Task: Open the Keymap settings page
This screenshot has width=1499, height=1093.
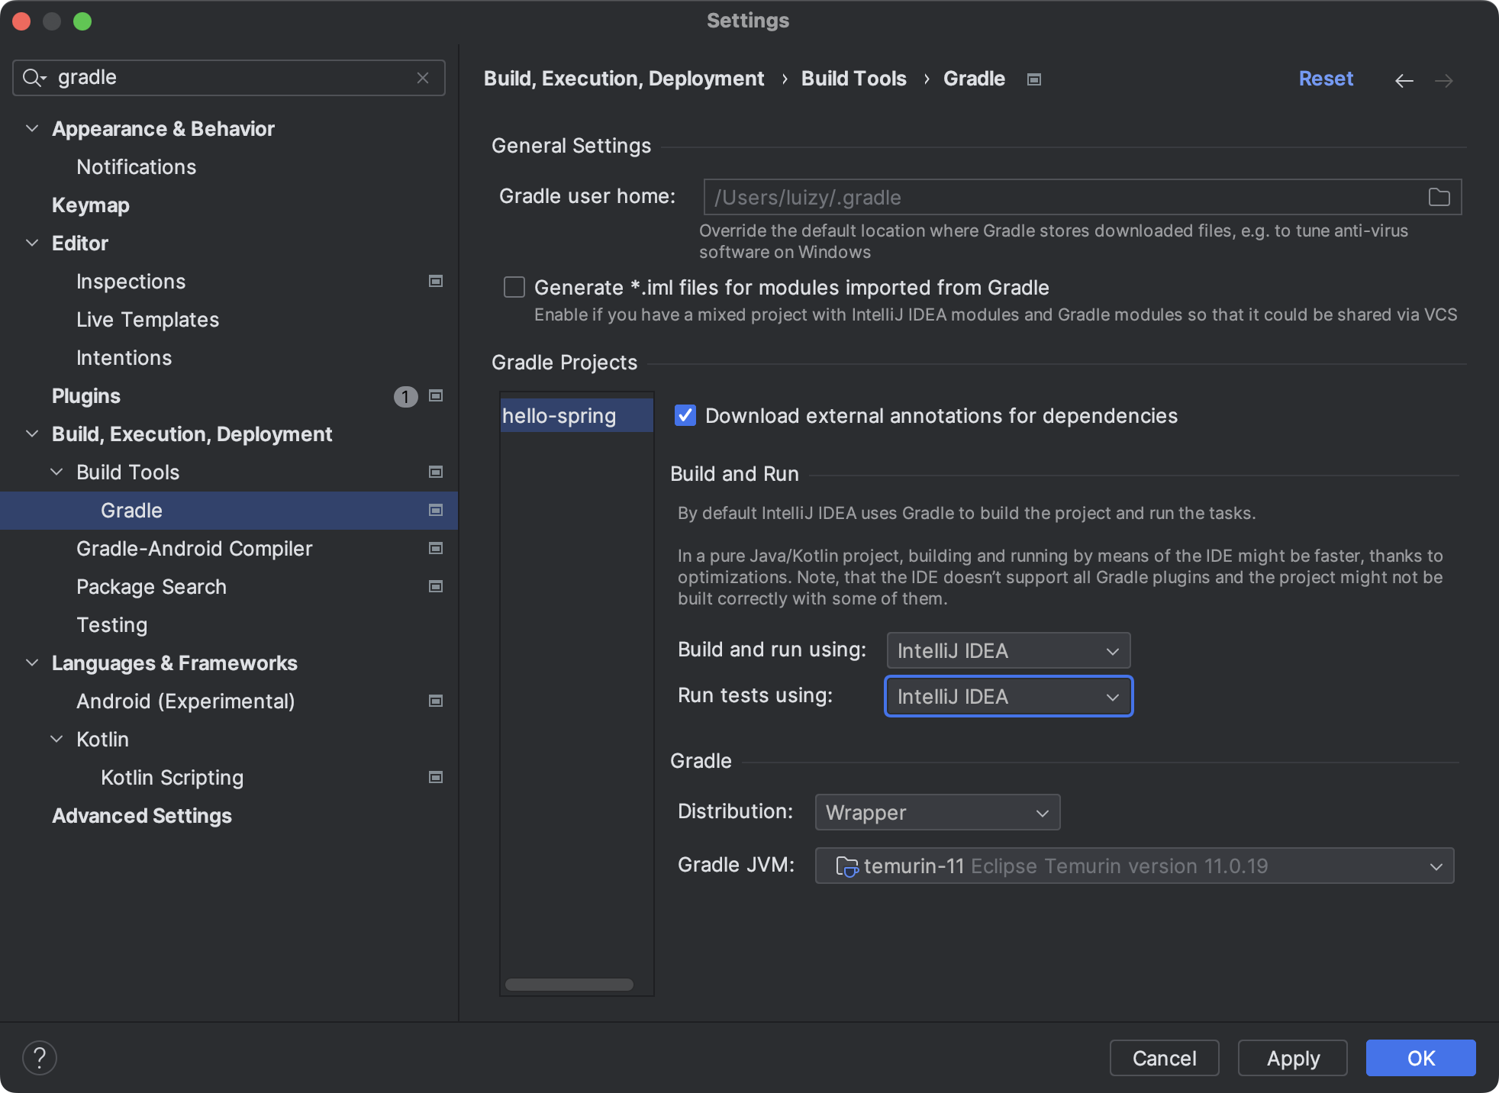Action: point(90,205)
